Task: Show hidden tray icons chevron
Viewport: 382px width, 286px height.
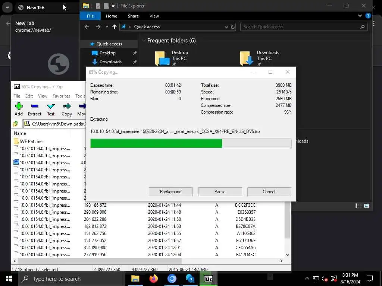Action: pos(307,279)
